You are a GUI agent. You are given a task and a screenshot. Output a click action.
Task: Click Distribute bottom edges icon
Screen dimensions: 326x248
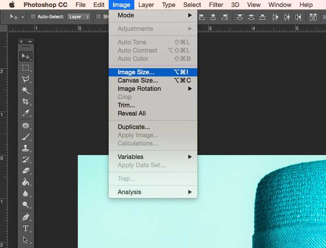point(263,17)
